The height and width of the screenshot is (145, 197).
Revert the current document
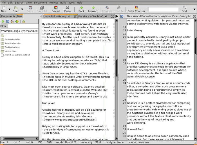tap(56, 9)
